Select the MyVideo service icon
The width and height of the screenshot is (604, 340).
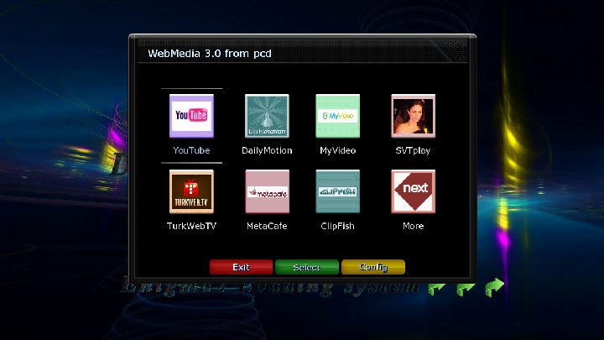(x=338, y=116)
